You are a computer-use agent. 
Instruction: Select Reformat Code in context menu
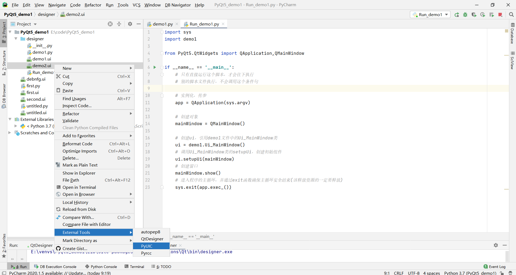tap(94, 144)
